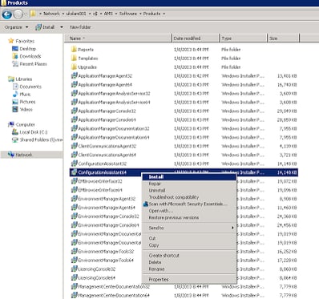
Task: Click the Favorites star icon
Action: [x=11, y=41]
